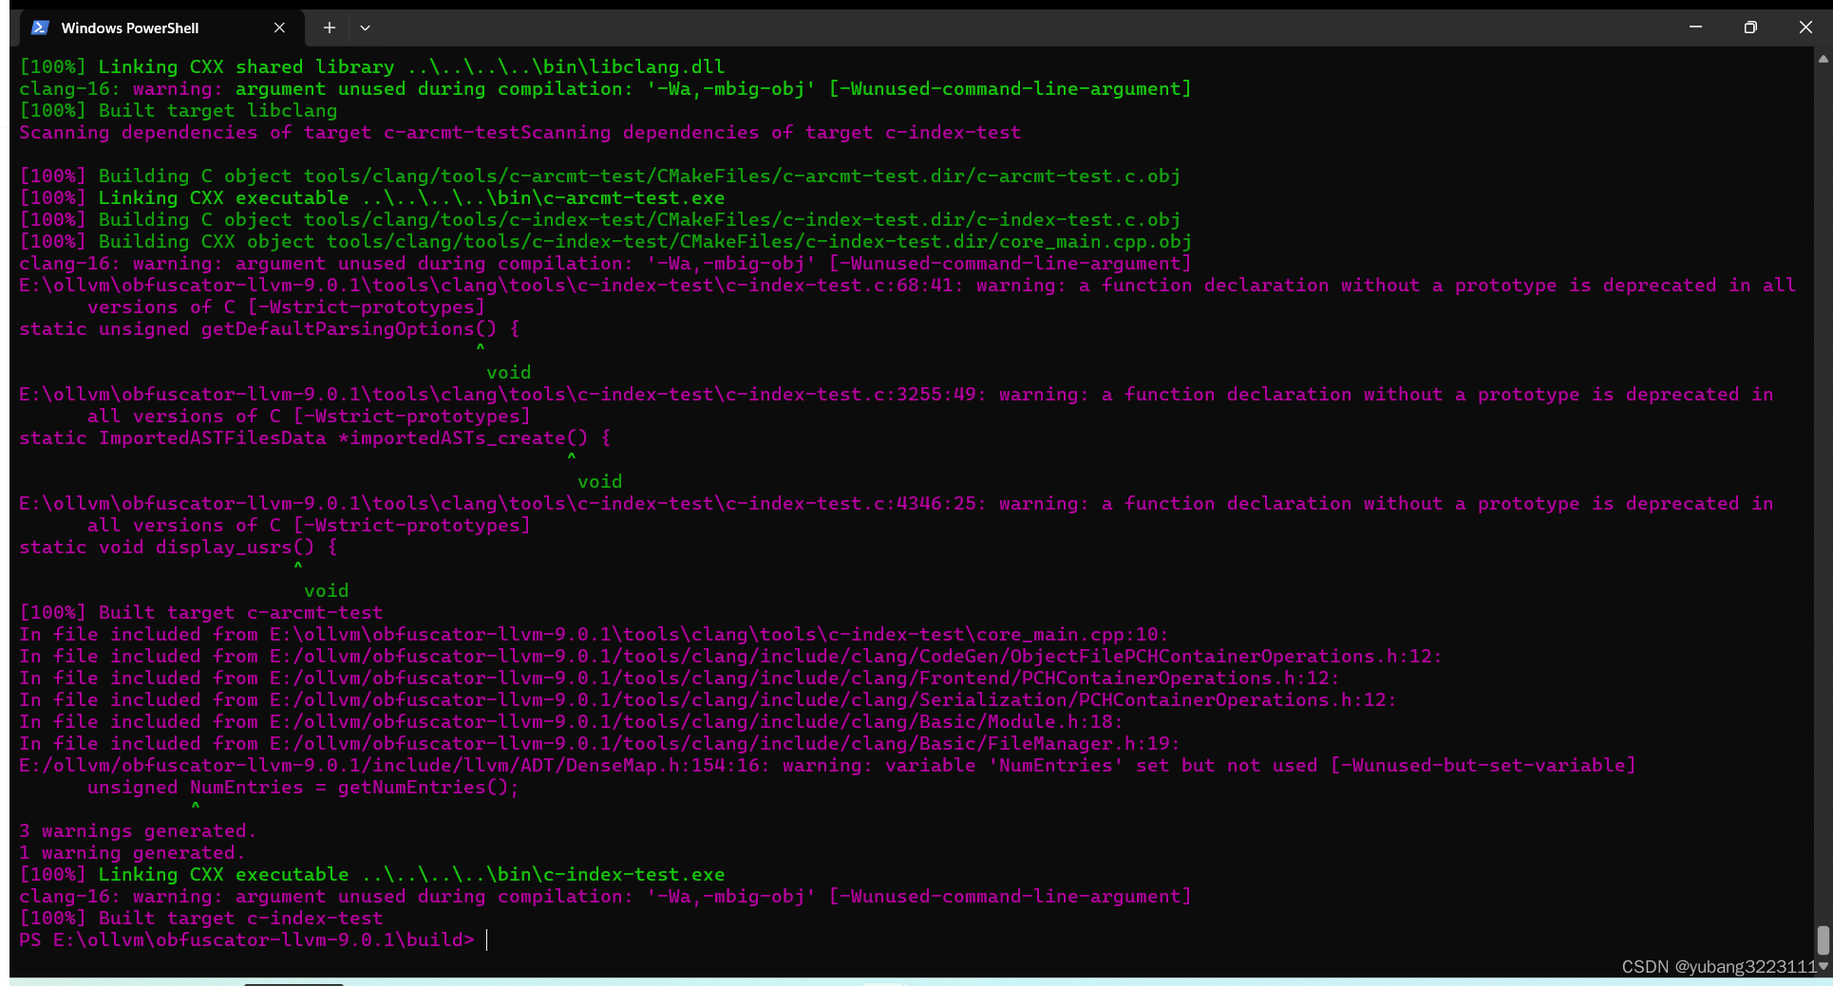Close the Windows PowerShell tab
Screen dimensions: 1833x986
tap(279, 28)
